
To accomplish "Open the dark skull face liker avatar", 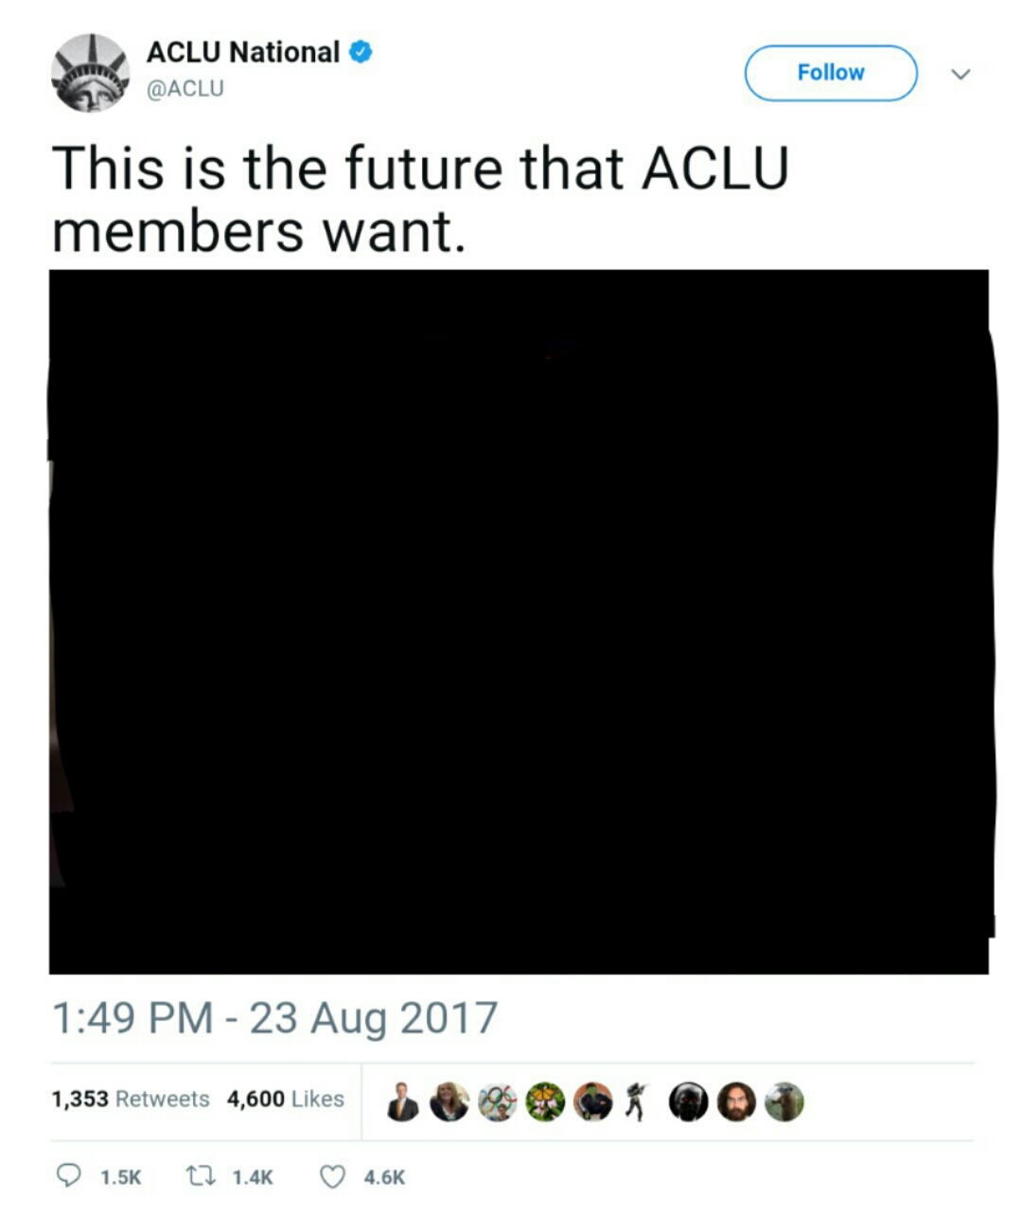I will [x=688, y=1101].
